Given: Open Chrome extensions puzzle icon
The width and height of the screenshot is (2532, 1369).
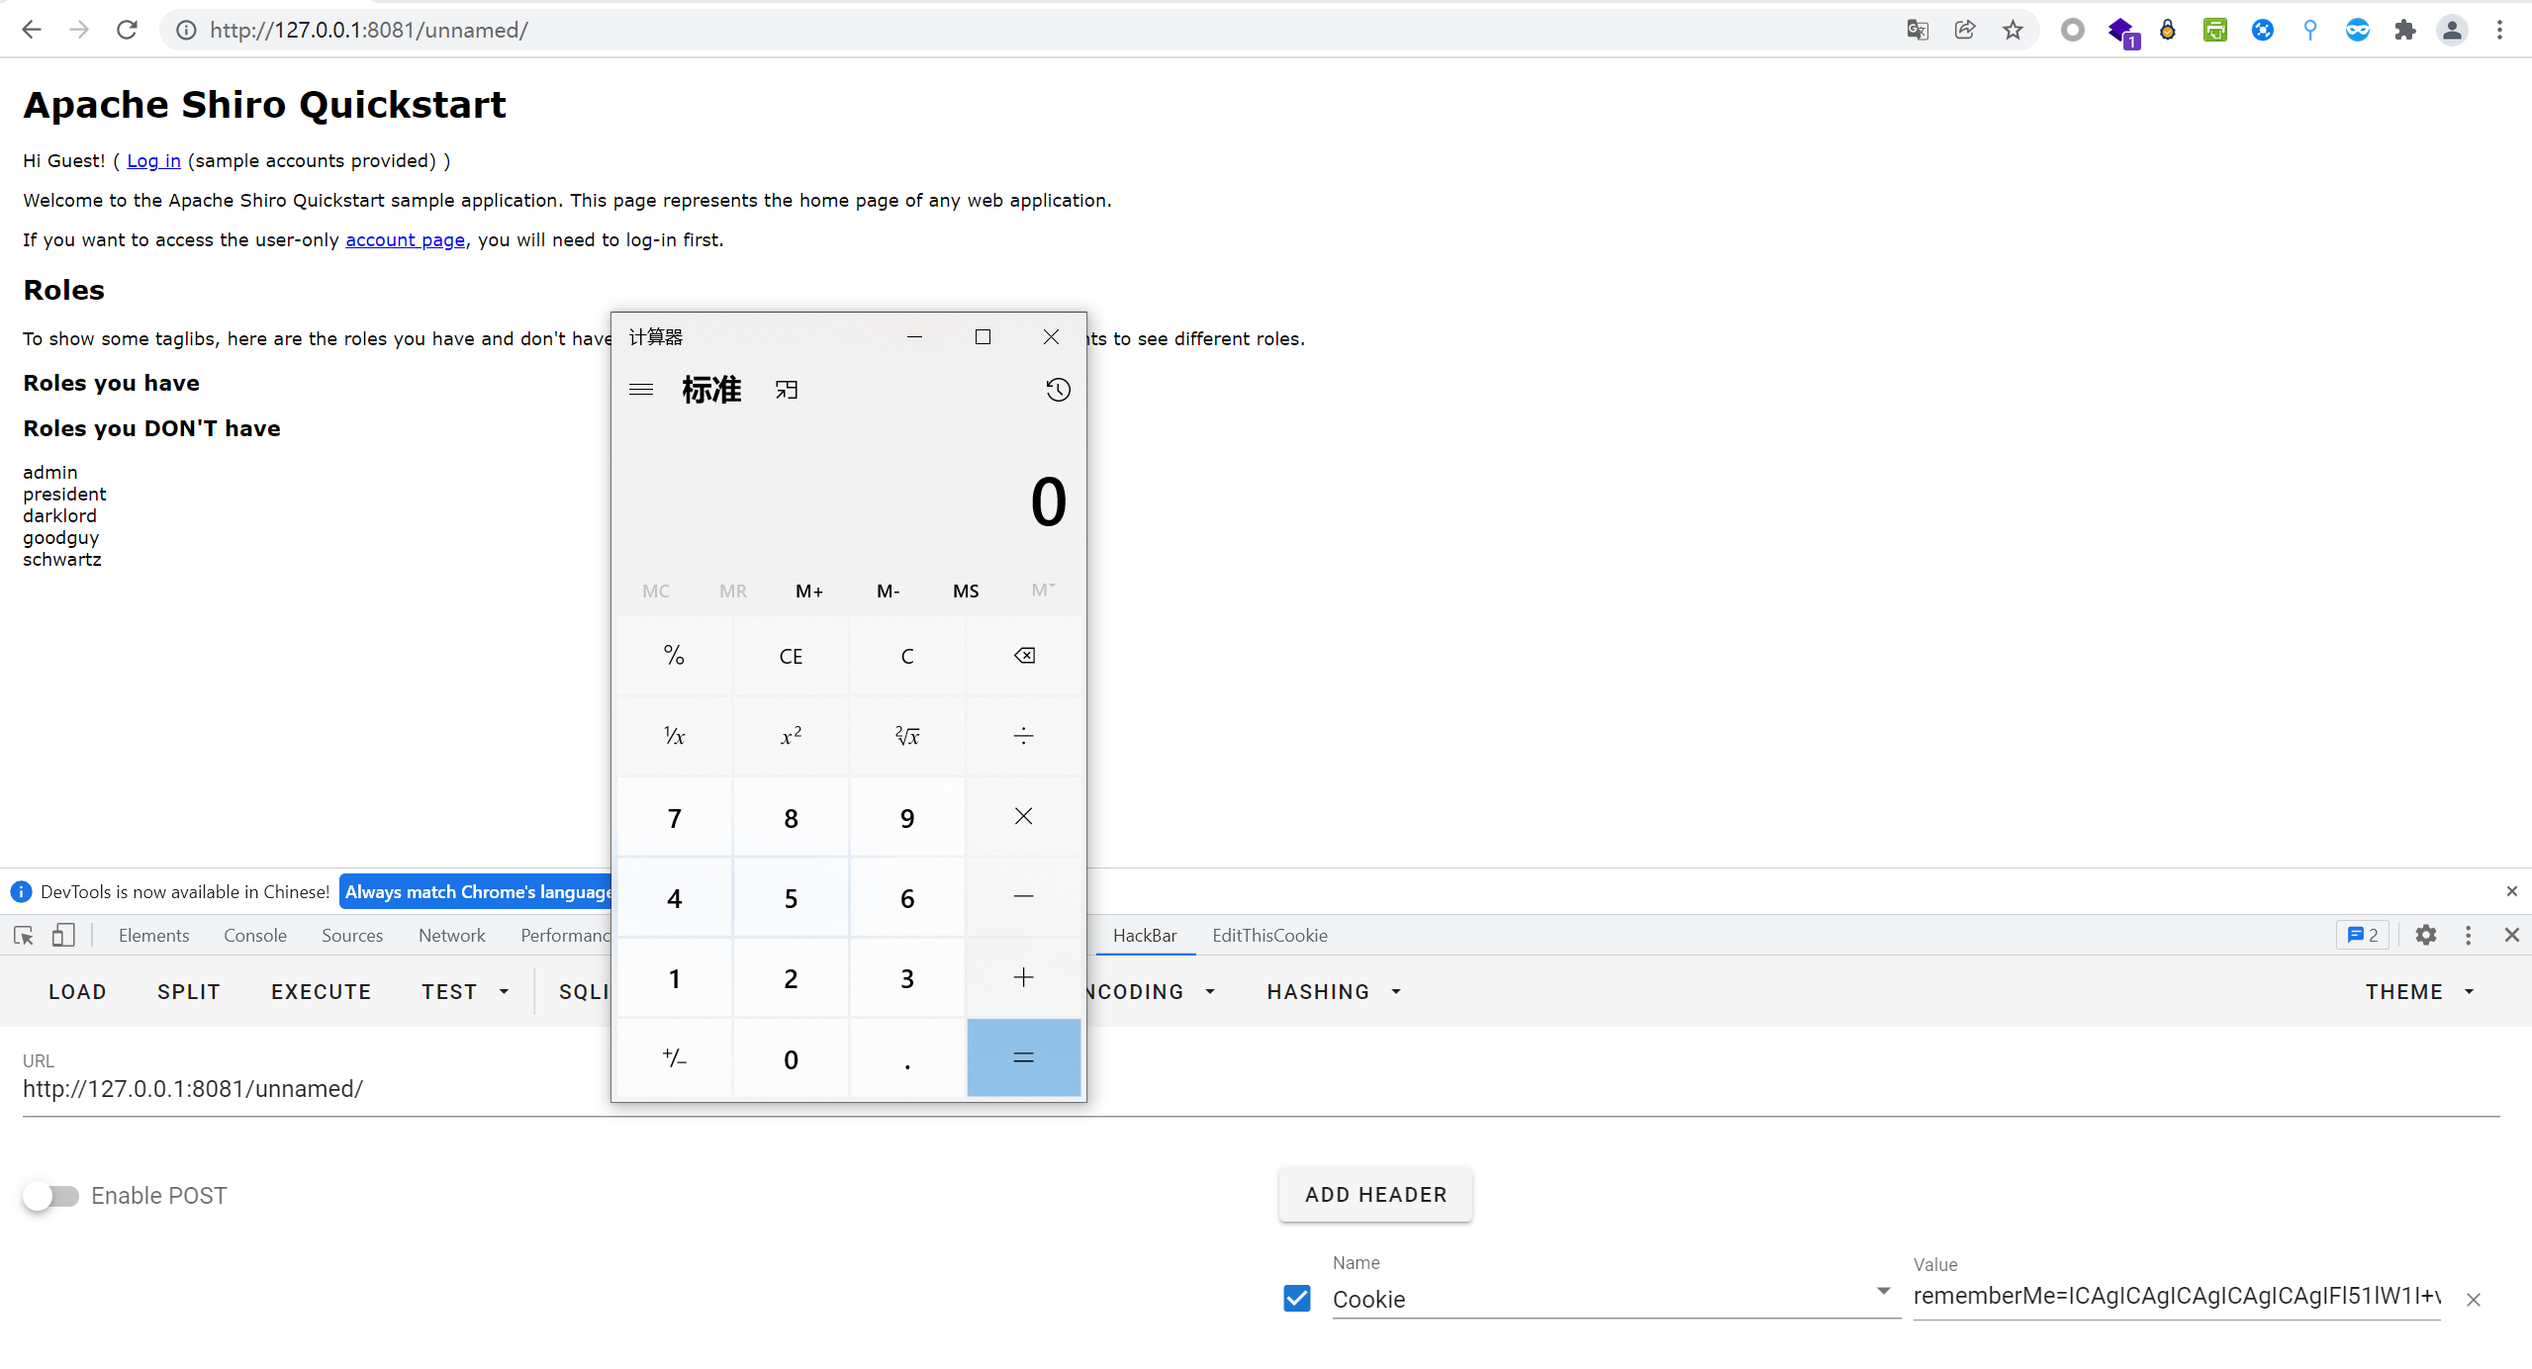Looking at the screenshot, I should [2404, 30].
